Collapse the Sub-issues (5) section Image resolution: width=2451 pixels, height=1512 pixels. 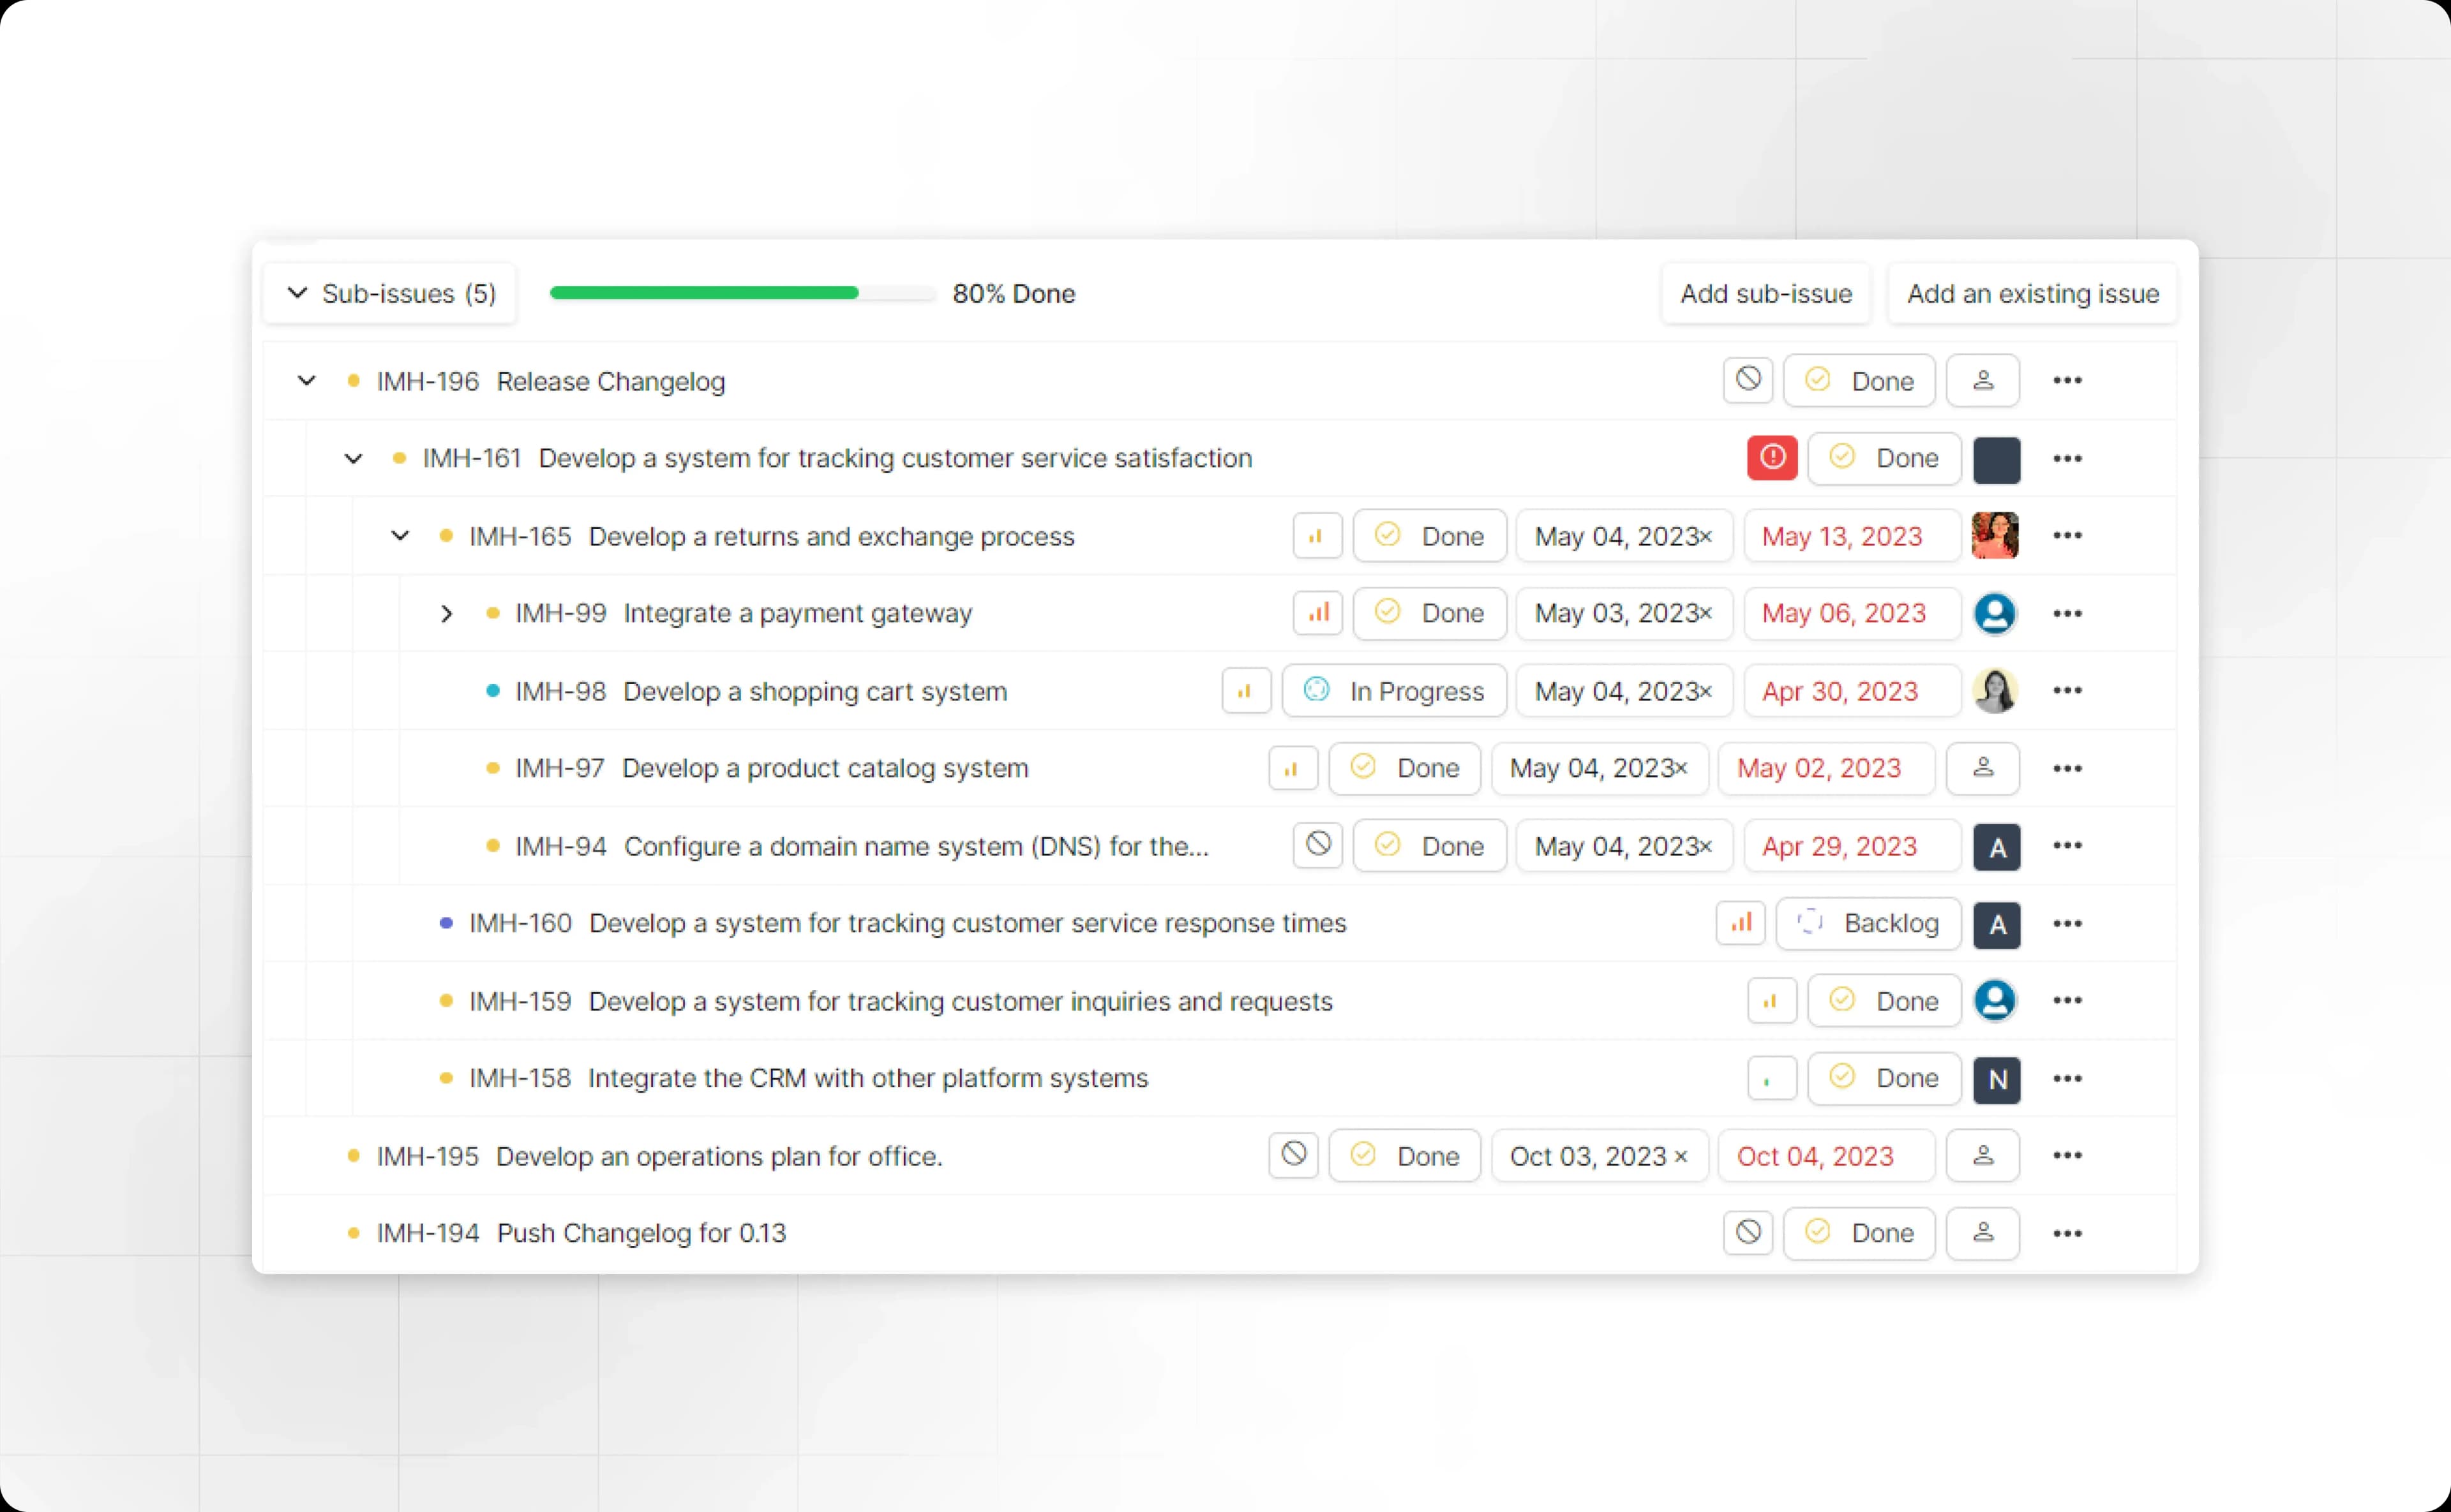point(297,293)
